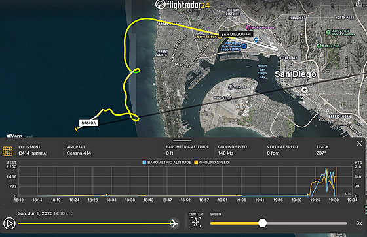Click the airplane marker on timeline
The height and width of the screenshot is (237, 367).
pyautogui.click(x=174, y=223)
